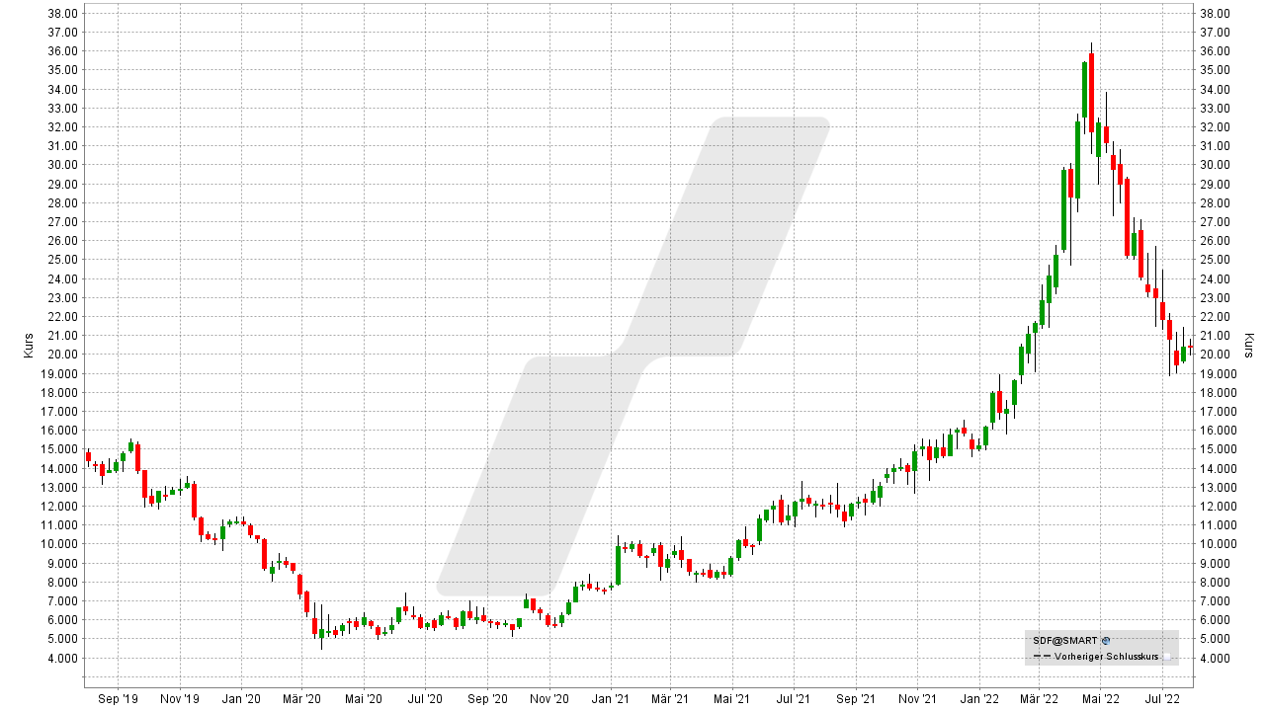The width and height of the screenshot is (1266, 712).
Task: Click the tall red candlestick at the 36.00 peak
Action: [x=1091, y=92]
